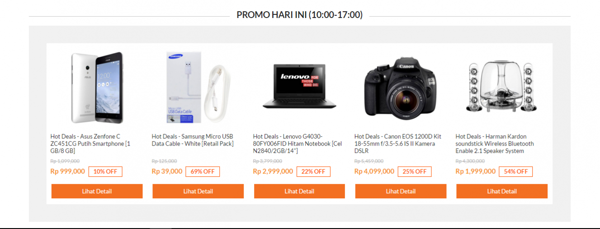Click the 54% OFF discount badge
This screenshot has height=229, width=600.
(x=516, y=172)
